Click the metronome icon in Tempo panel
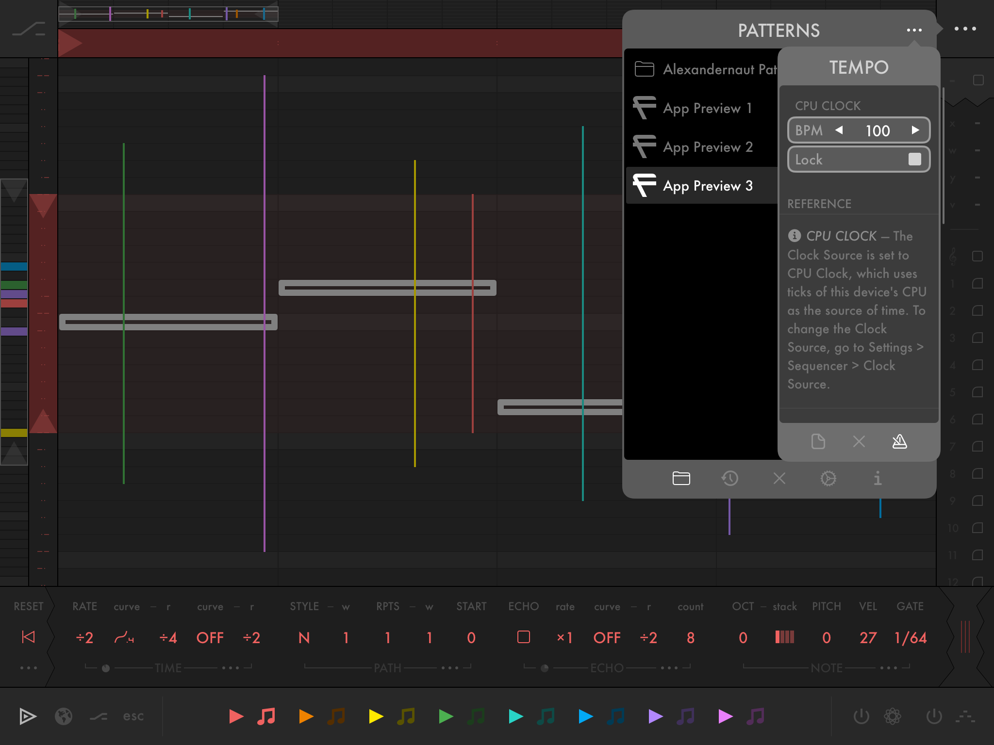Image resolution: width=994 pixels, height=745 pixels. pos(899,441)
